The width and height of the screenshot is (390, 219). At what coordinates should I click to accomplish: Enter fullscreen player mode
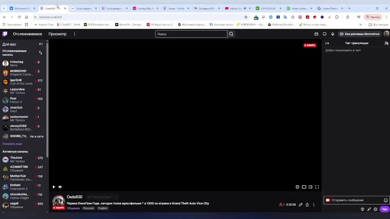coord(317,187)
